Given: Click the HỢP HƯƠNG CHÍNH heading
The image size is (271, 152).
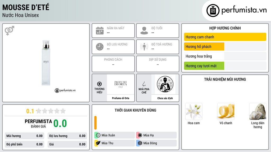Looking at the screenshot, I should [x=225, y=28].
